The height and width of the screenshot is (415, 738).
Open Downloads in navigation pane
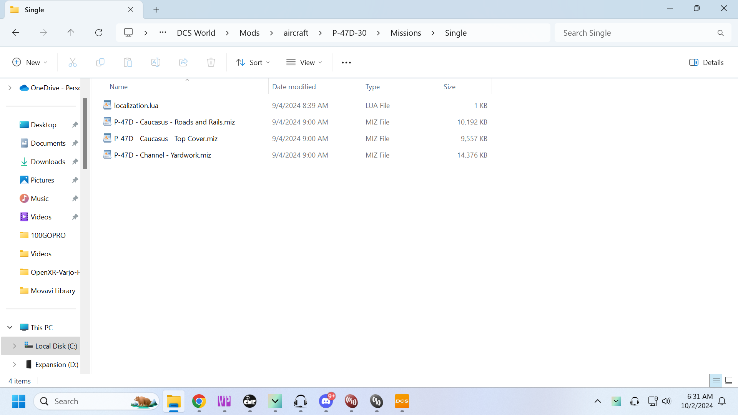[x=48, y=162]
